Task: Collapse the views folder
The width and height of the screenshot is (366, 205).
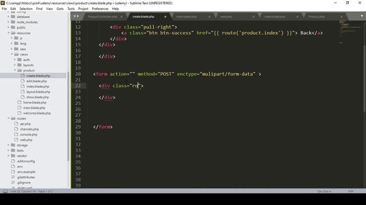Action: point(11,55)
